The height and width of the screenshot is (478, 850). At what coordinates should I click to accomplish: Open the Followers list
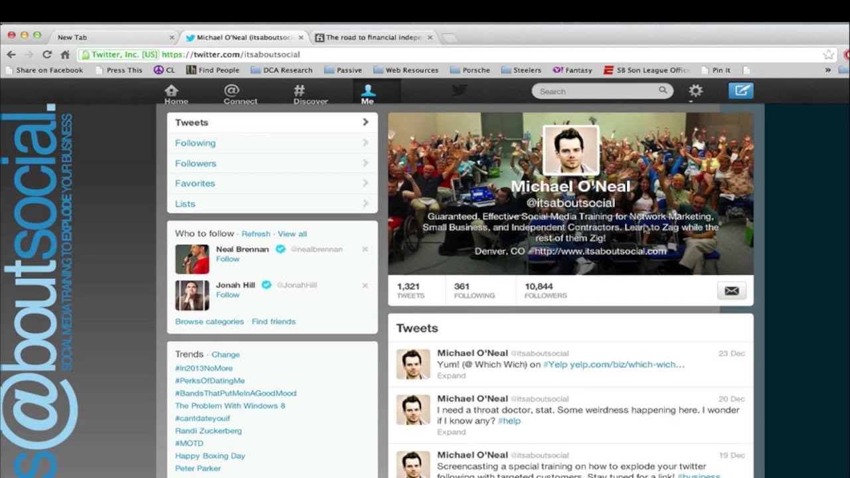(272, 163)
